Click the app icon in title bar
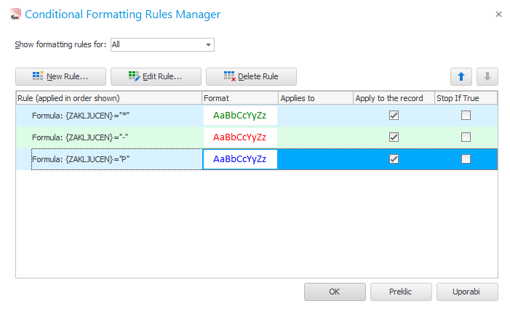This screenshot has width=510, height=309. pos(9,15)
